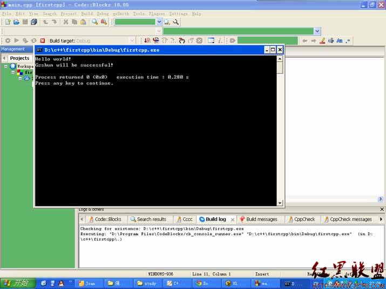Open the Edit menu
386x289 pixels.
tap(20, 14)
